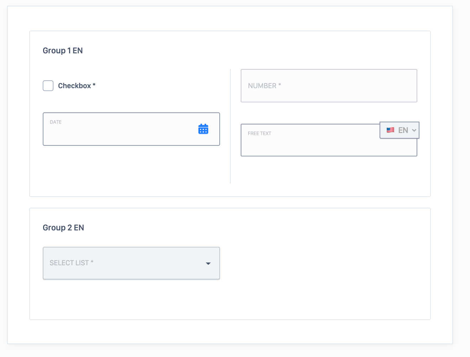The height and width of the screenshot is (357, 470).
Task: Click the "Checkbox" label text
Action: pyautogui.click(x=74, y=86)
